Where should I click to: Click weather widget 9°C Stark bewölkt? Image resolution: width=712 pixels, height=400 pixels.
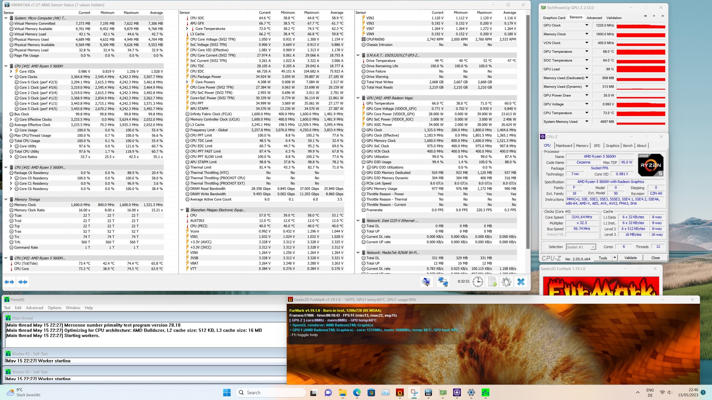[x=23, y=393]
